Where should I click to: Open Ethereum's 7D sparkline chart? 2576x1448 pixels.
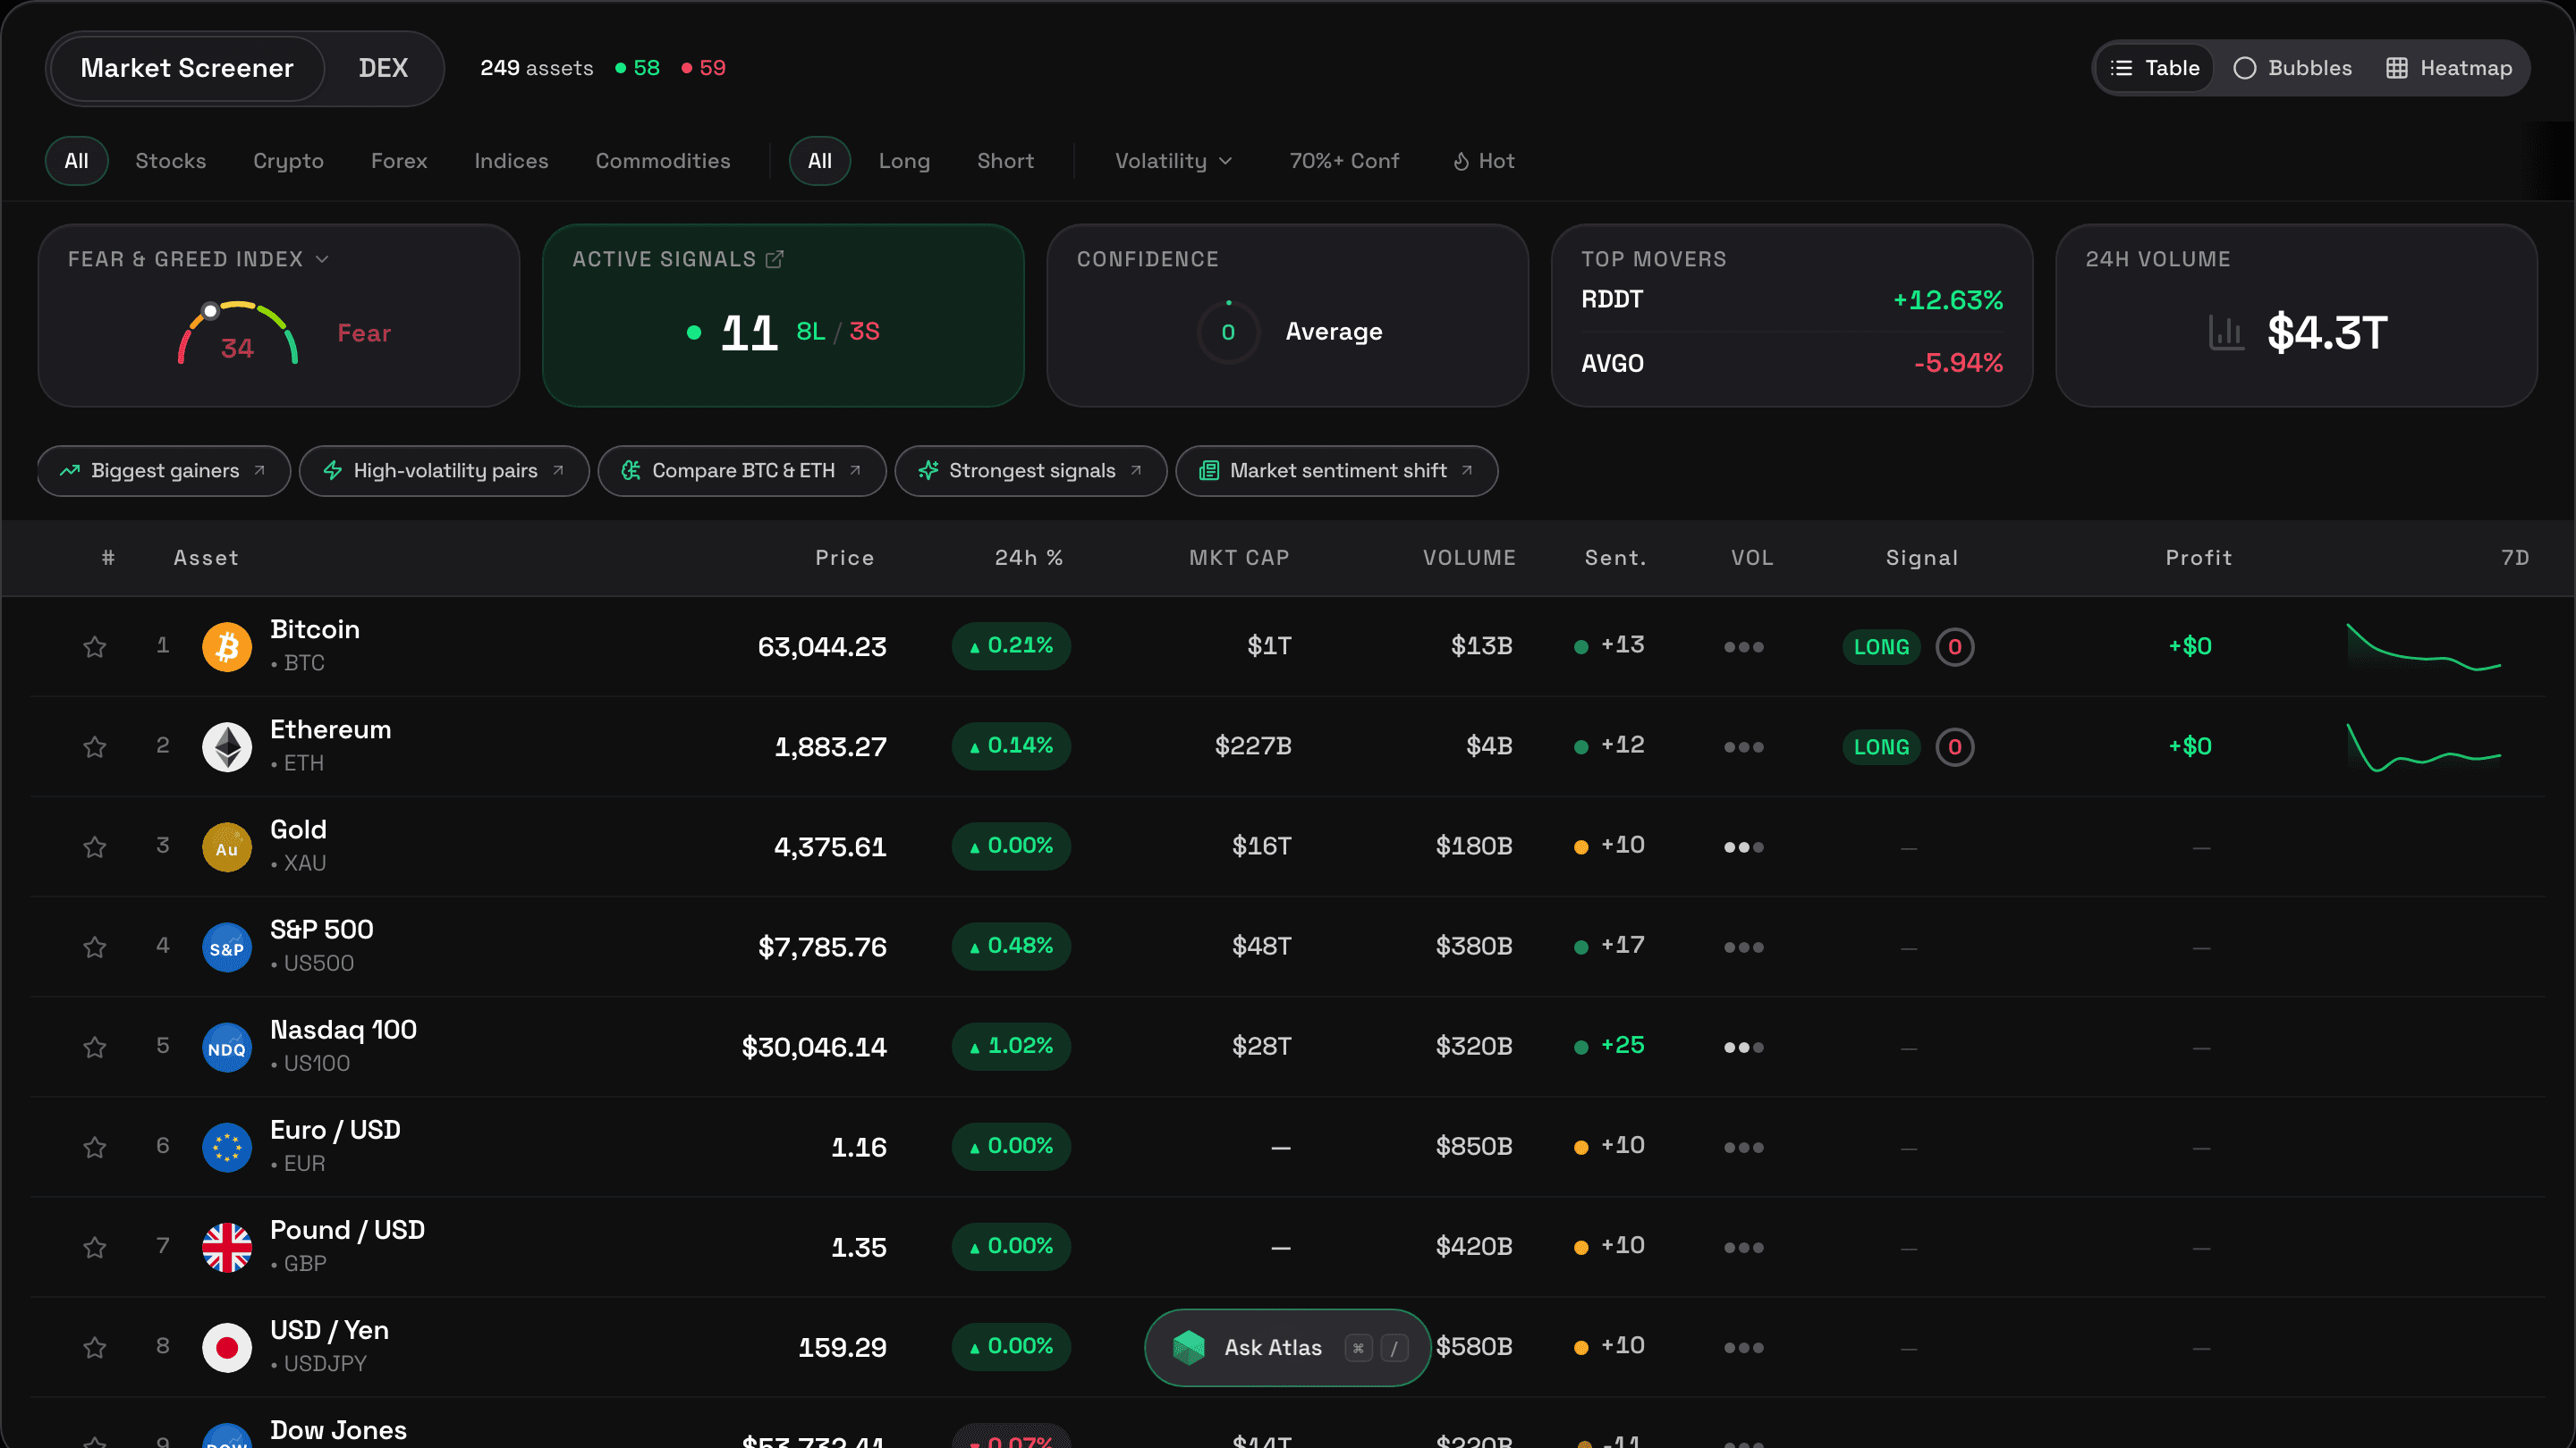point(2424,746)
